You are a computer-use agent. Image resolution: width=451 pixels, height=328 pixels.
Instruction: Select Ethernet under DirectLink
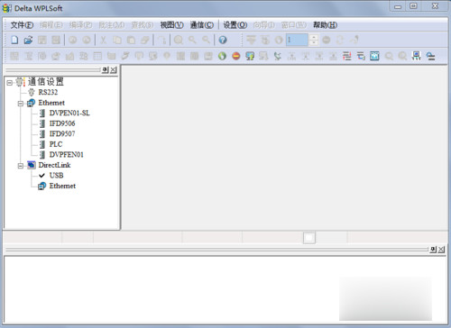point(62,186)
